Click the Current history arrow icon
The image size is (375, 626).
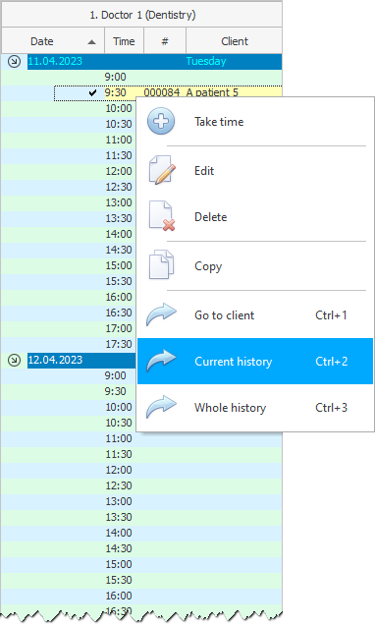(x=161, y=361)
